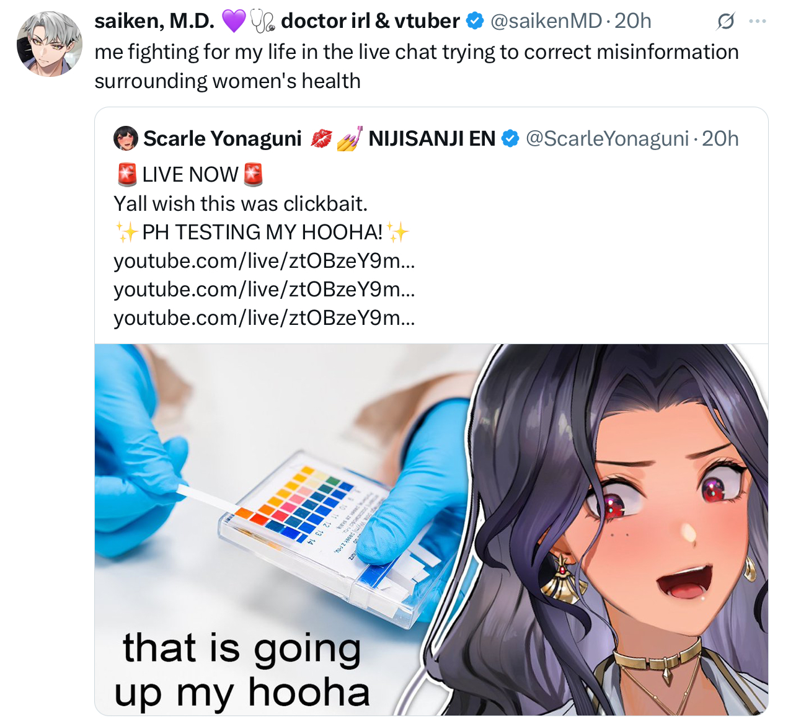This screenshot has width=801, height=718.
Task: Click Scarle Yonaguni's small avatar
Action: coord(126,138)
